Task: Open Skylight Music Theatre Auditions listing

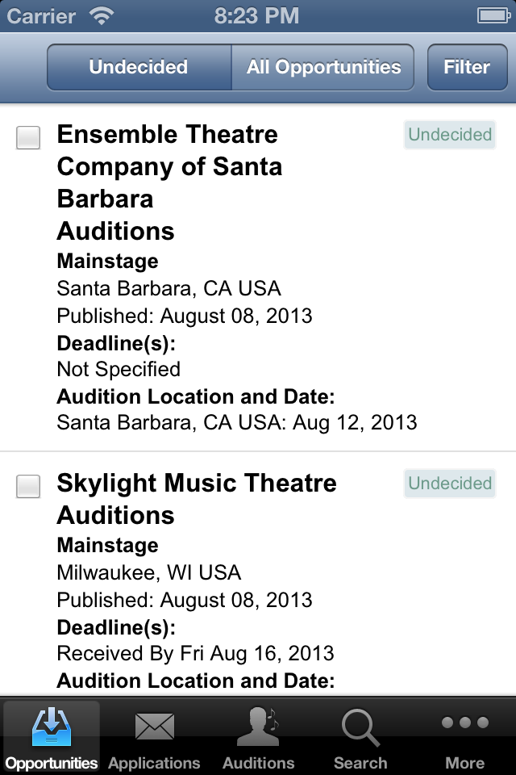Action: [197, 499]
